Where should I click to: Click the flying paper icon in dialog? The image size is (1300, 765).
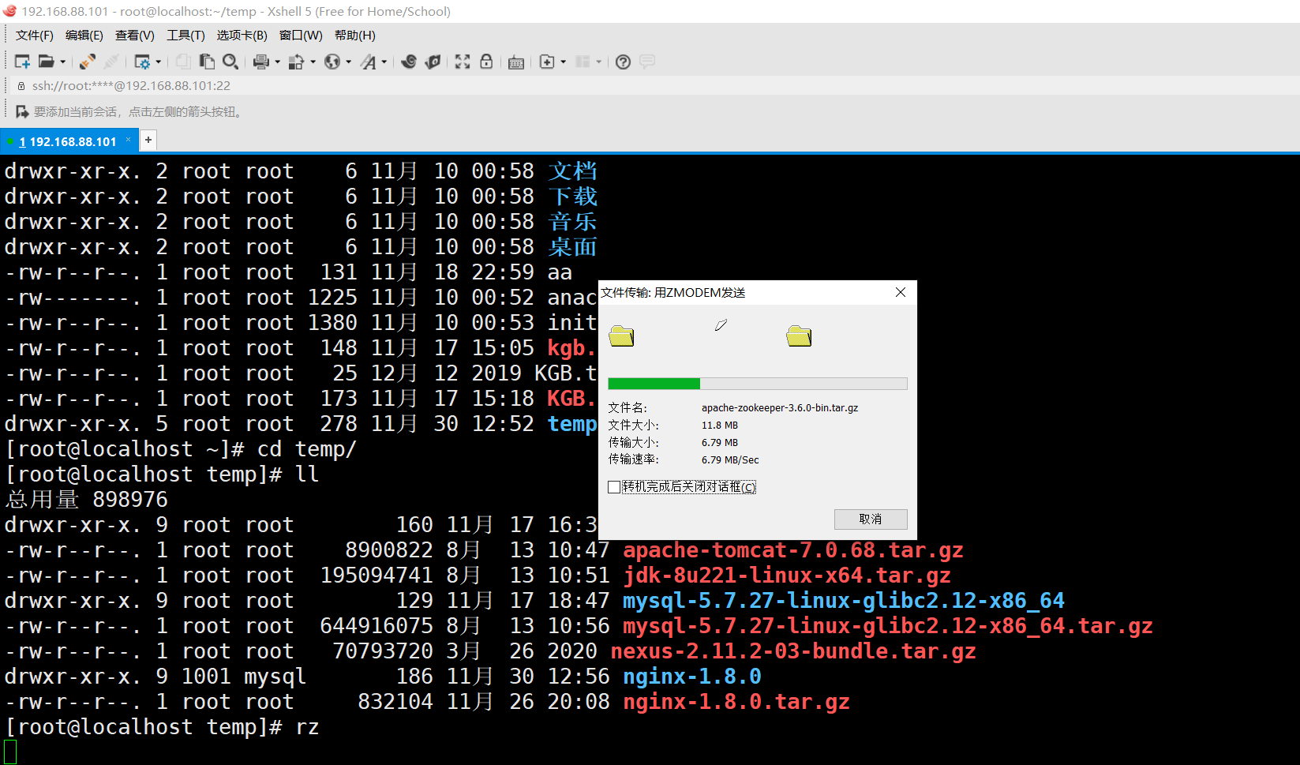tap(721, 325)
